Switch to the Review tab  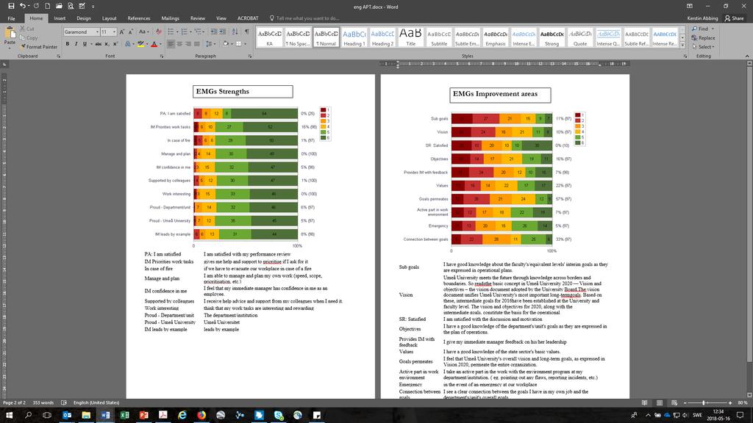coord(197,18)
